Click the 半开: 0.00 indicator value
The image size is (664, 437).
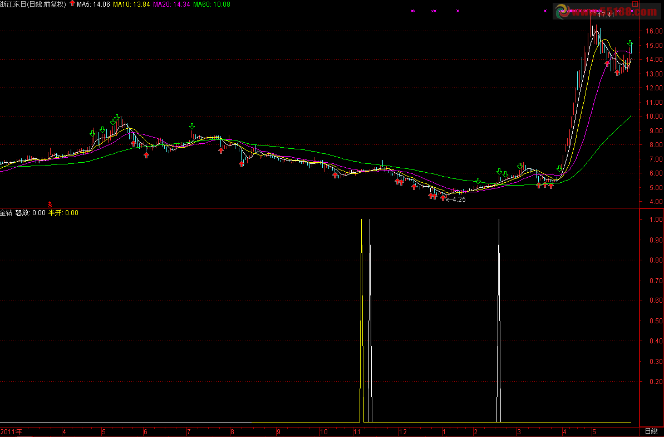coord(63,213)
